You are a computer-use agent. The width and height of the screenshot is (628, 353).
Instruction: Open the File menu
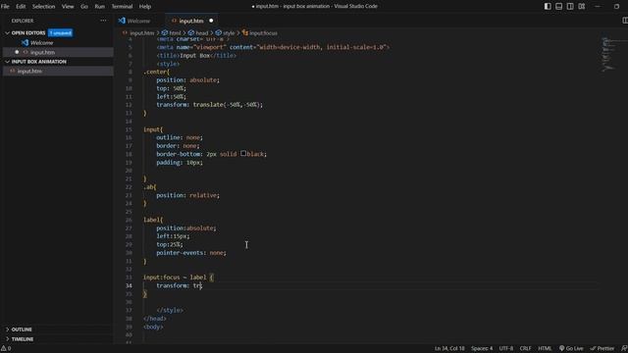5,7
